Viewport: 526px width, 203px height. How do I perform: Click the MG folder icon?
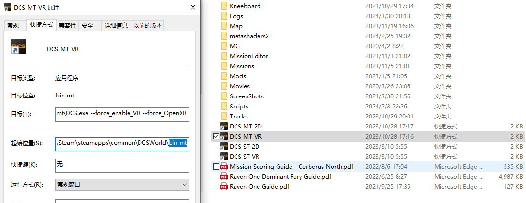click(x=225, y=46)
